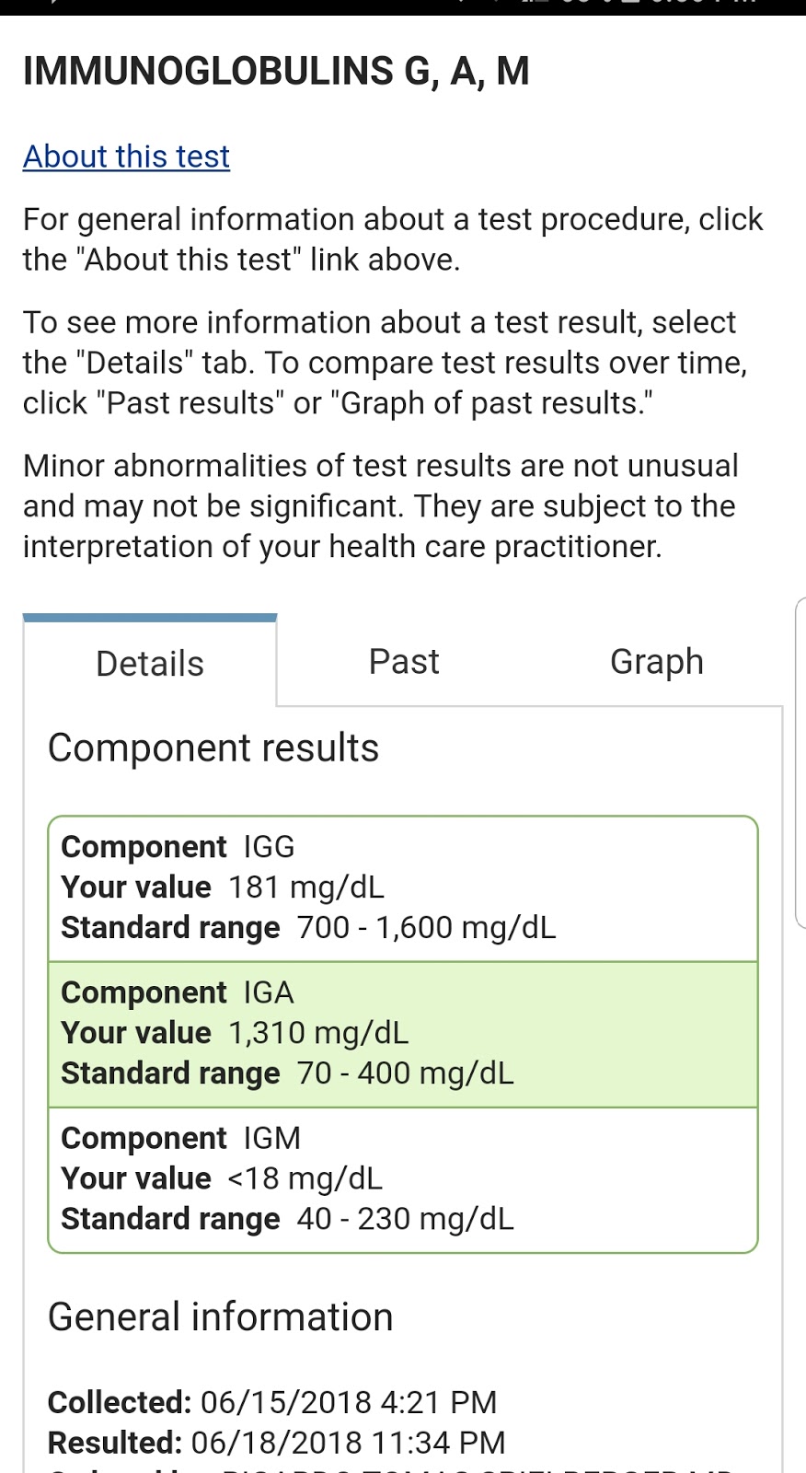Open the Graph tab
Image resolution: width=806 pixels, height=1473 pixels.
pos(656,661)
